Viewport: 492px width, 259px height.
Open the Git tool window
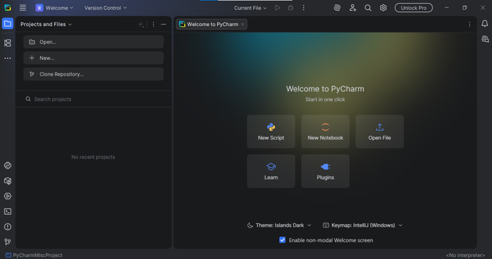[7, 242]
